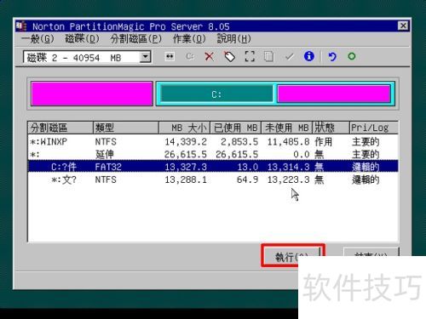This screenshot has height=319, width=426.
Task: Open the 分割磁區(P) menu
Action: pos(136,39)
